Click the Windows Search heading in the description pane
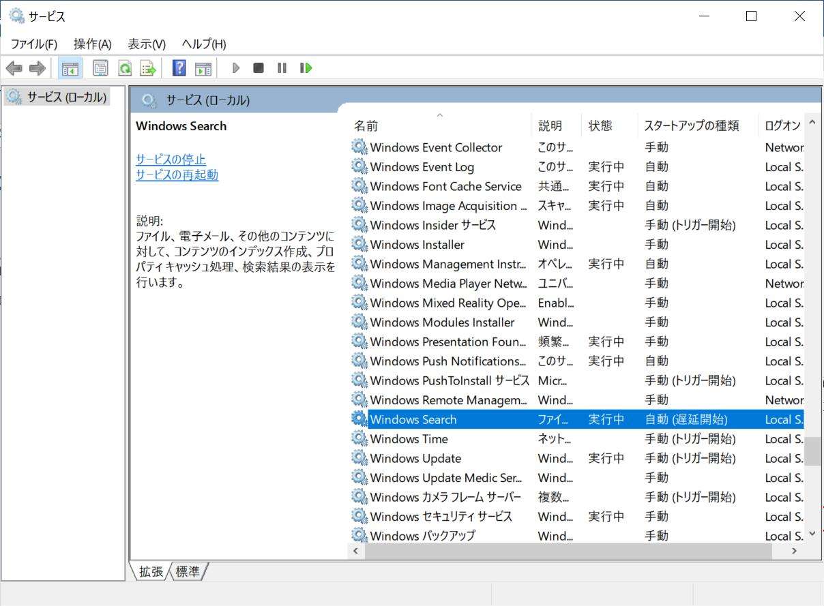The height and width of the screenshot is (606, 824). click(181, 126)
